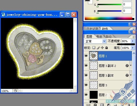Click the B value input field

tap(127, 11)
